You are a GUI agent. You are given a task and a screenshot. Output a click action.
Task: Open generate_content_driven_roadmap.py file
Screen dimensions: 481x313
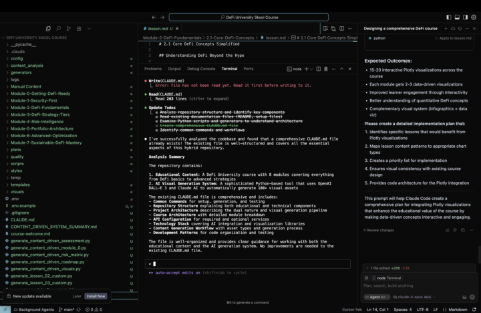pyautogui.click(x=47, y=262)
